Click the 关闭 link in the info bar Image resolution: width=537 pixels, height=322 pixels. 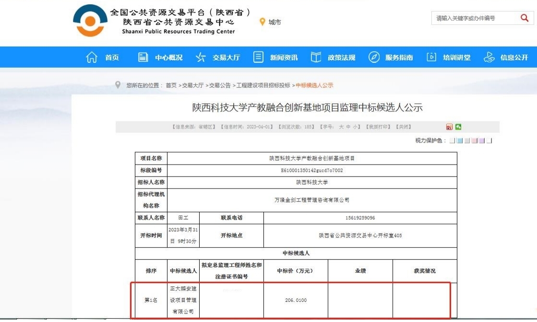tap(404, 127)
